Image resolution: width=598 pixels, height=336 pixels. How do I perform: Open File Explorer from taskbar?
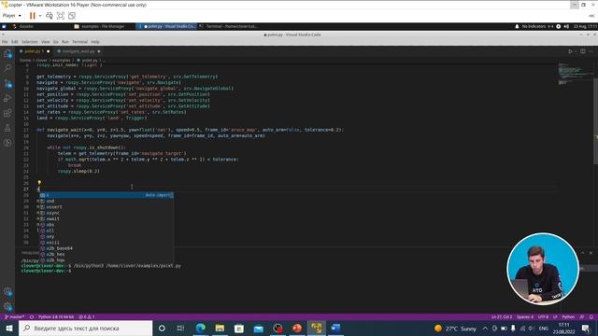coord(220,328)
